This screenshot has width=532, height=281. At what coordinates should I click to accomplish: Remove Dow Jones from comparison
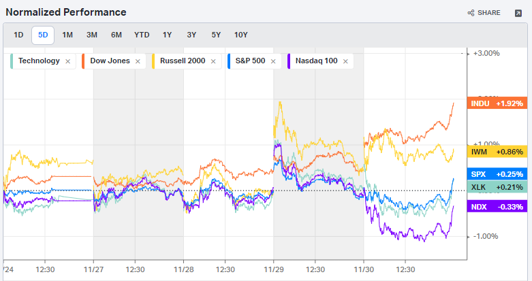pos(138,61)
